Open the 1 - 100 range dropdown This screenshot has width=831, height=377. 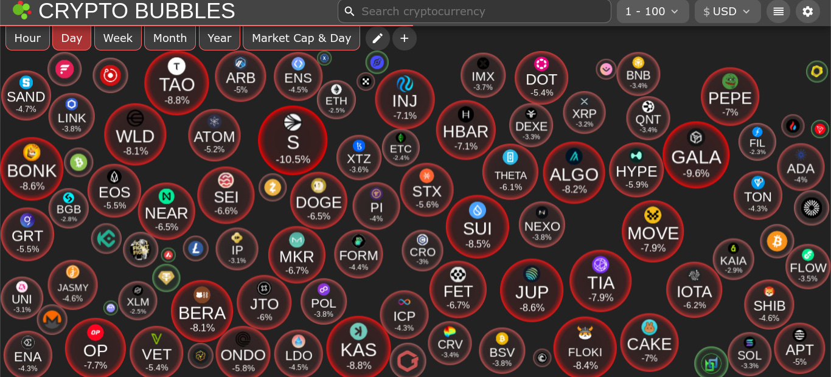[653, 12]
